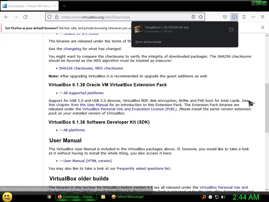Open the striped circle extension icon
This screenshot has height=202, width=269.
244,17
